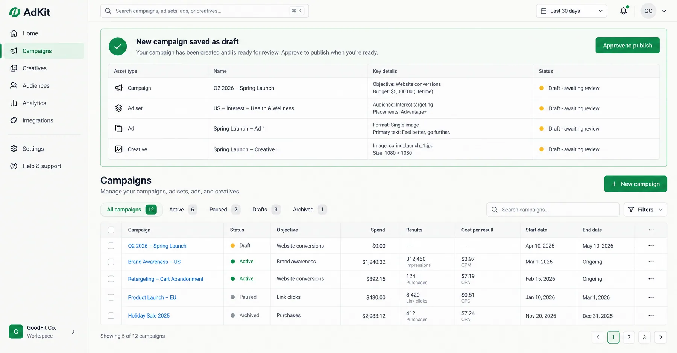Check the Retargeting – Cart Abandonment row
This screenshot has width=677, height=353.
point(111,279)
